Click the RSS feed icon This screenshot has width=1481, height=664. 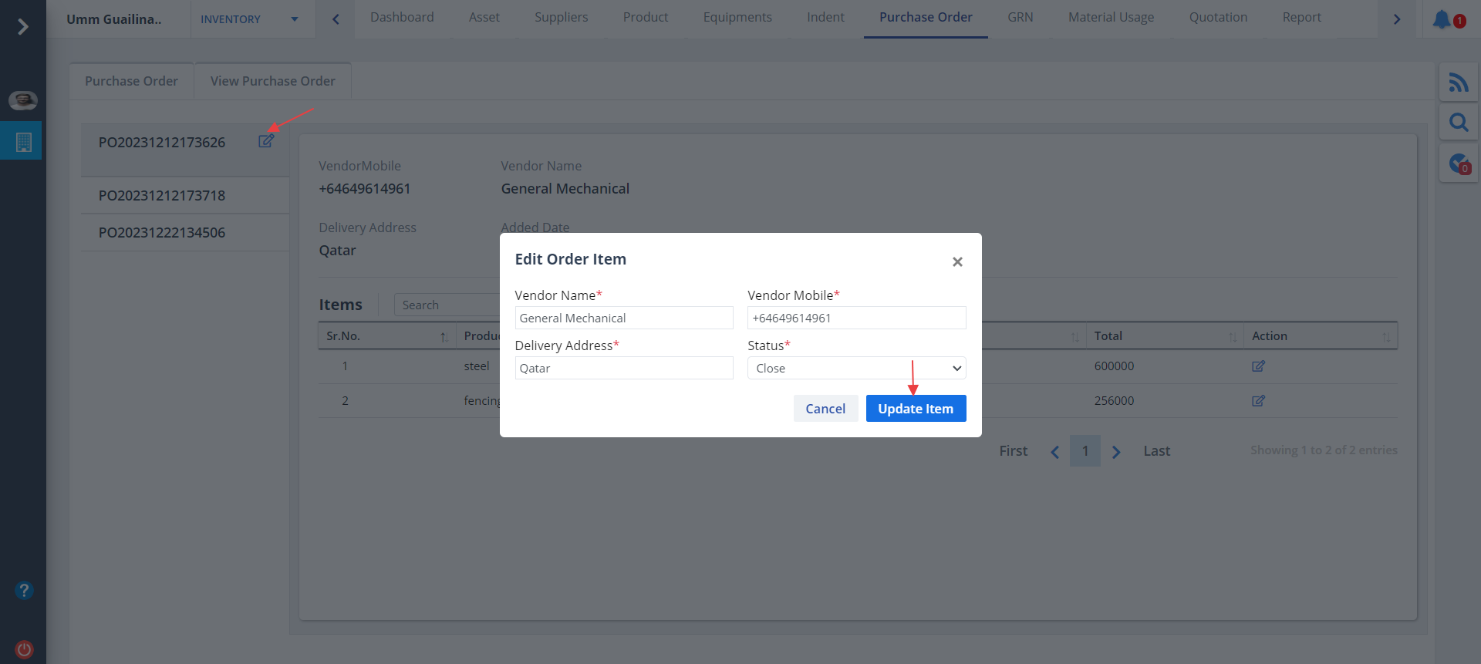1458,83
